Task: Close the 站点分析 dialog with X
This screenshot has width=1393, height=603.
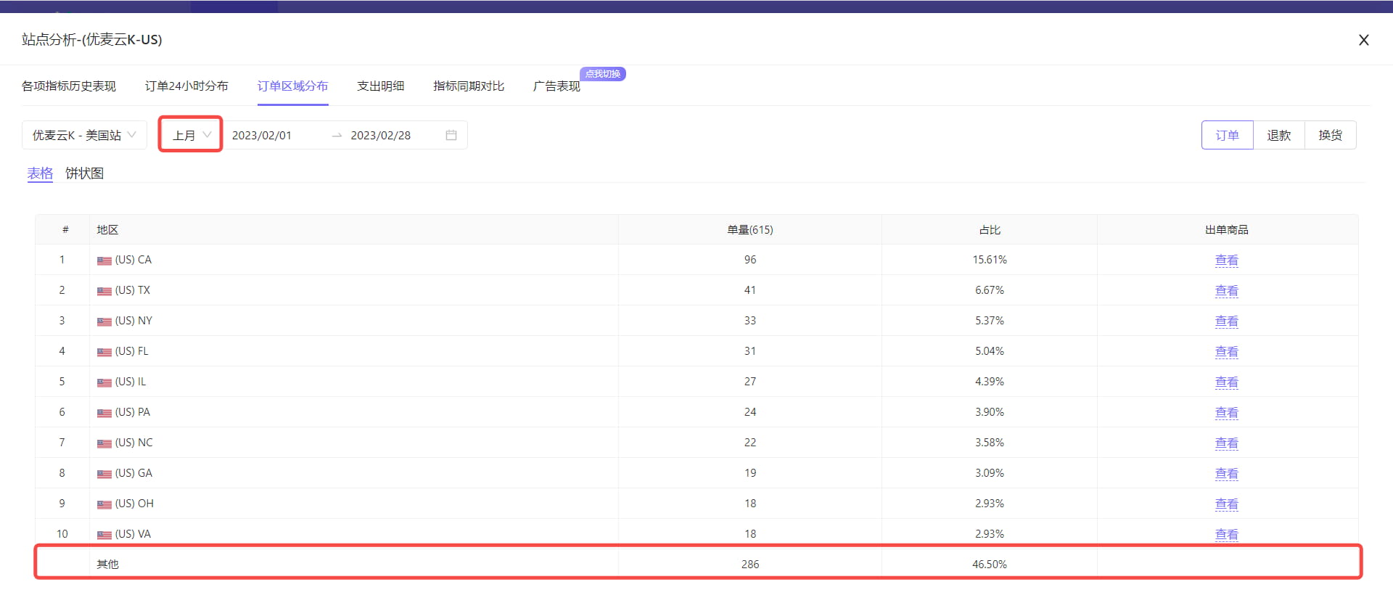Action: coord(1363,40)
